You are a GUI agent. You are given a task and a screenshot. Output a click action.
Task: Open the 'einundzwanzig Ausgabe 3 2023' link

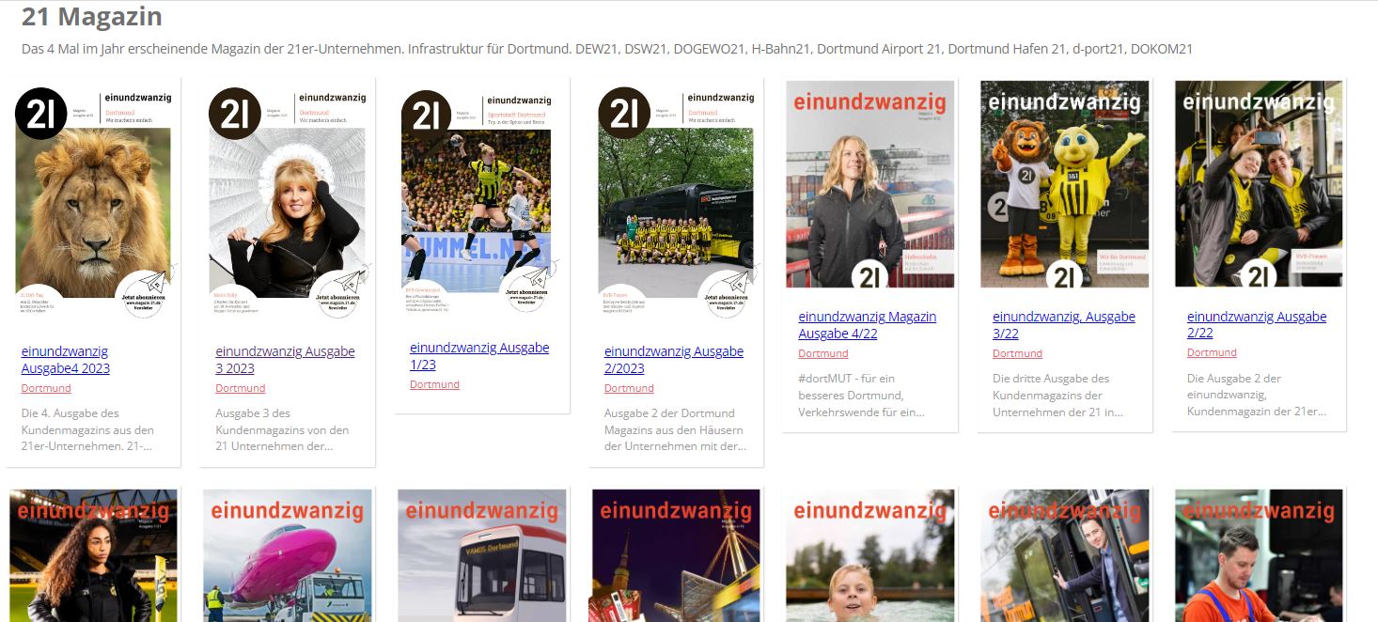(x=285, y=360)
